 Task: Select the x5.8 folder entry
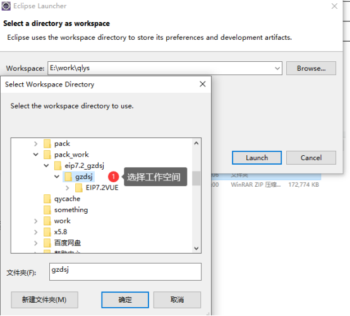61,231
